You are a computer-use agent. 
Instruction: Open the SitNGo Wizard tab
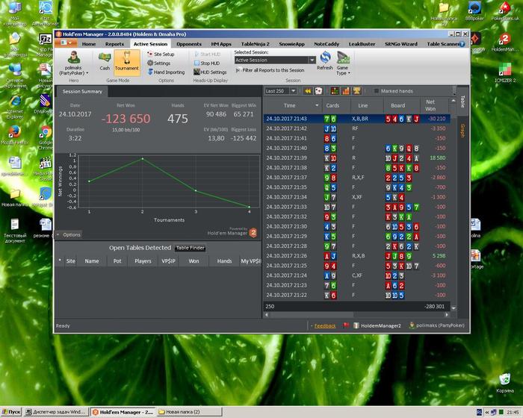pyautogui.click(x=401, y=44)
